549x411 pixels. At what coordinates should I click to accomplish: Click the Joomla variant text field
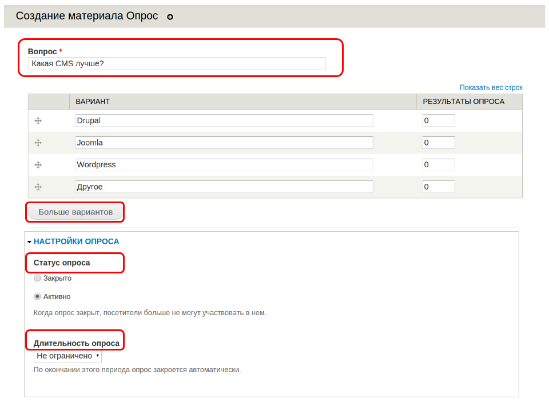(224, 143)
